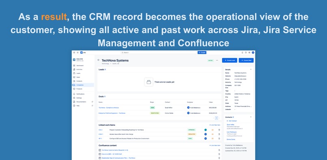Image resolution: width=327 pixels, height=160 pixels.
Task: Go to page 1 in Deals pagination
Action: click(217, 118)
